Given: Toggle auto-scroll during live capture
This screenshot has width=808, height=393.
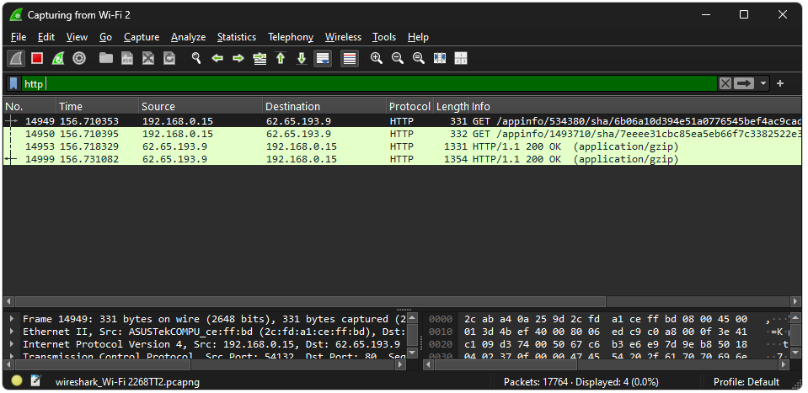Looking at the screenshot, I should click(x=322, y=59).
